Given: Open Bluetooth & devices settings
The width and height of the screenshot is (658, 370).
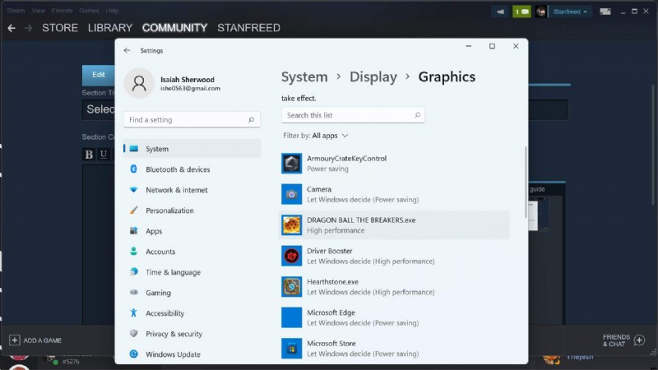Looking at the screenshot, I should click(x=192, y=169).
